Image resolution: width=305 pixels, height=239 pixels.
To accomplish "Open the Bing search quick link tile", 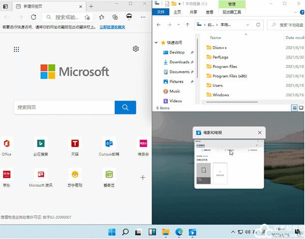I will [41, 147].
